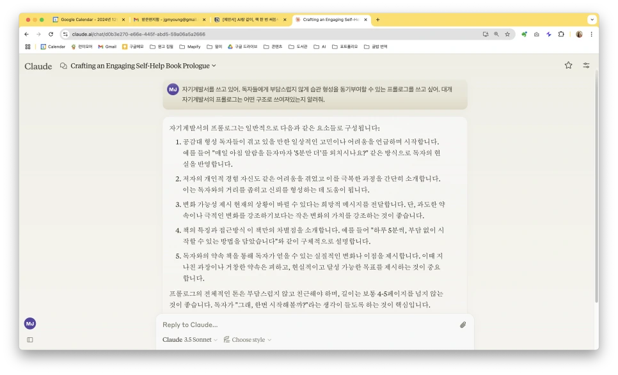This screenshot has height=375, width=618.
Task: Open the attachment paperclip in reply box
Action: pyautogui.click(x=463, y=325)
